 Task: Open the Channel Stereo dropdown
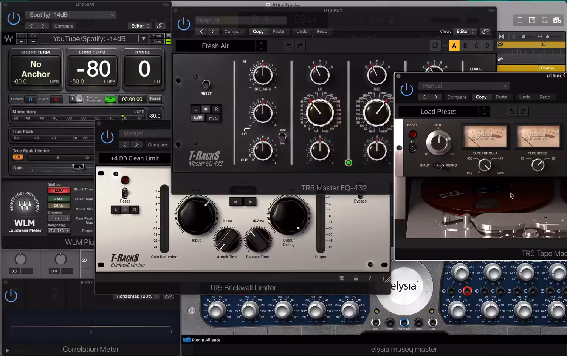coord(59,218)
